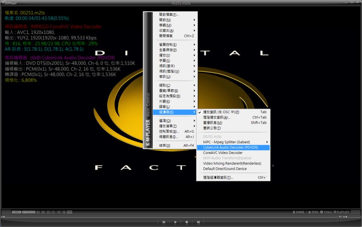Activate the SHADE mode icon
Screen dimensions: 362x227
[299, 212]
